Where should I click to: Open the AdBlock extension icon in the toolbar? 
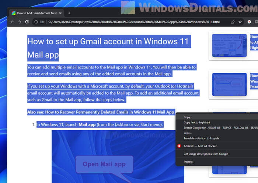click(249, 22)
